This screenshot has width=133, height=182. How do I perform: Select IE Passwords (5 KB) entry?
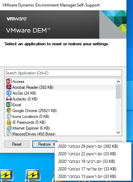(60, 122)
